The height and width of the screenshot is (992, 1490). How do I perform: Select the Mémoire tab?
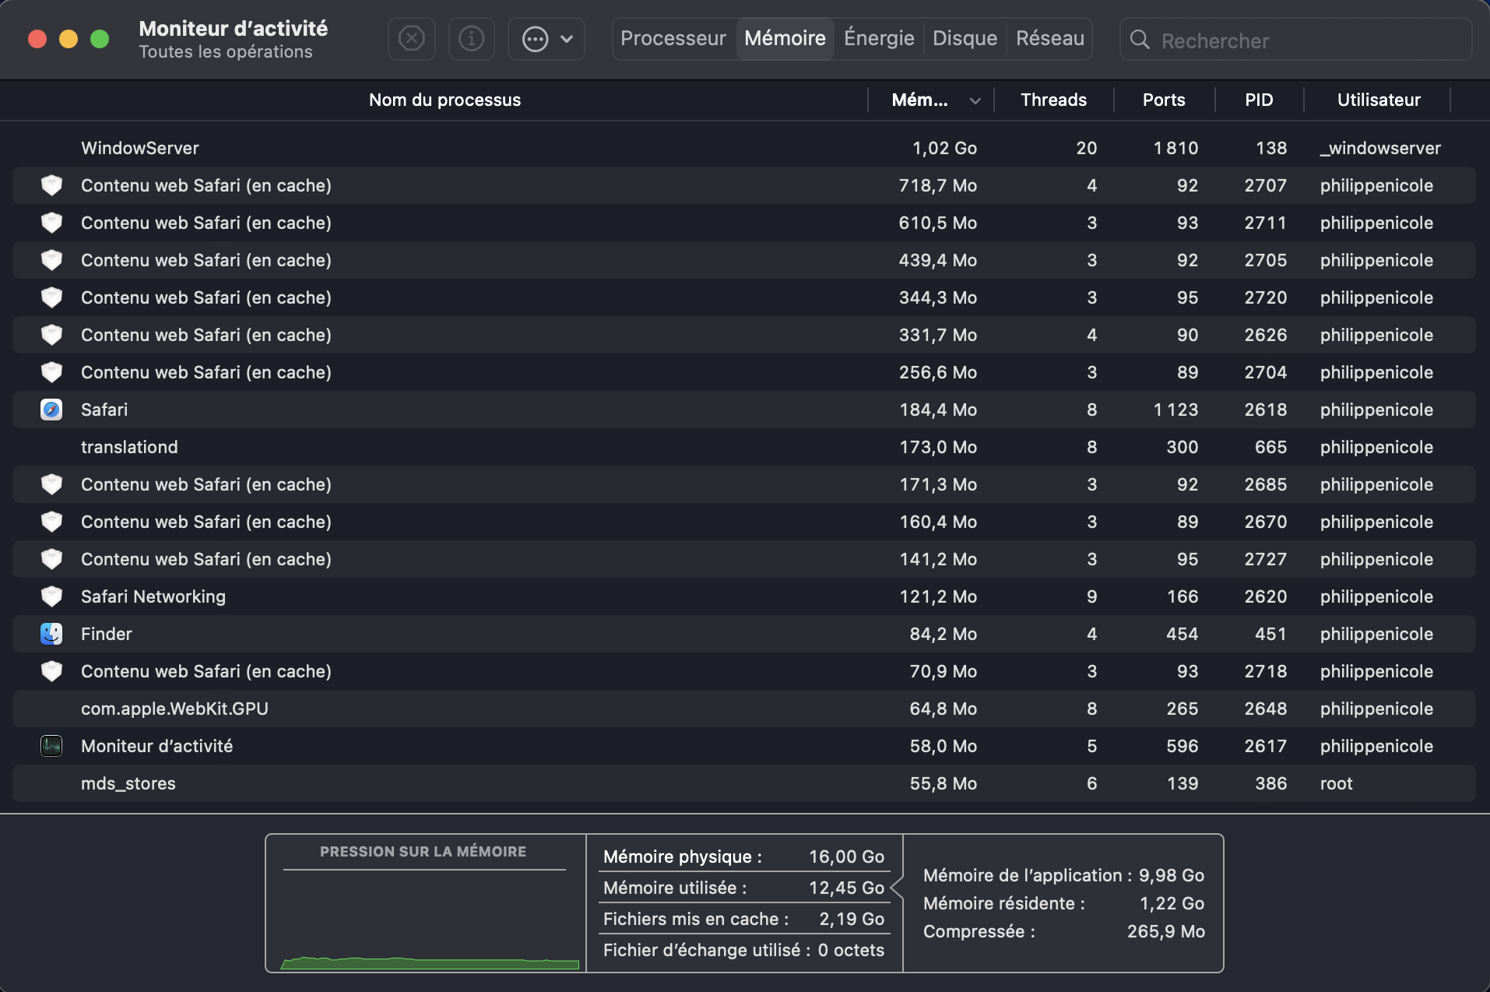[x=785, y=38]
